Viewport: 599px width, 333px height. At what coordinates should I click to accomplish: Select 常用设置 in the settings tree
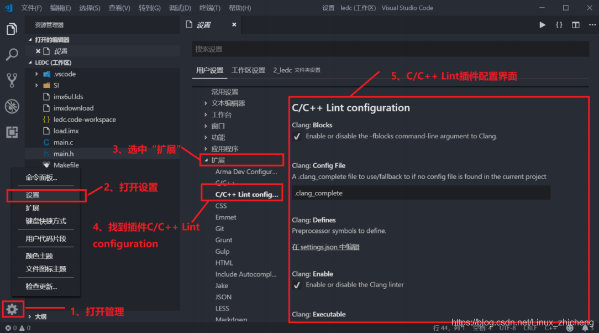click(224, 92)
